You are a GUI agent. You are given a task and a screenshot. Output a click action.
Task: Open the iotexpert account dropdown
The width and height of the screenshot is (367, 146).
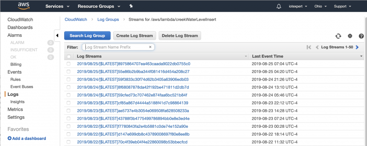(298, 6)
